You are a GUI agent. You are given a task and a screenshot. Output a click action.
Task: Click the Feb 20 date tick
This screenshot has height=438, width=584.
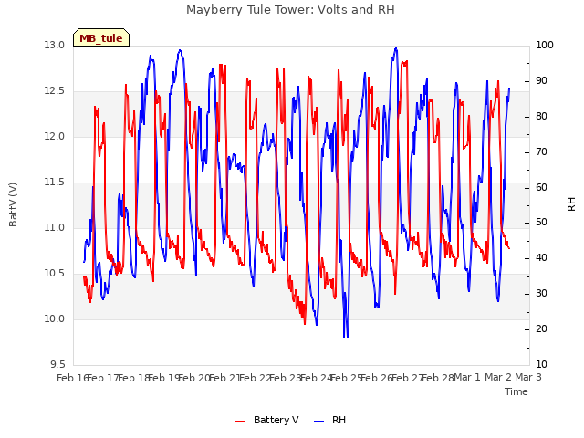coord(194,378)
